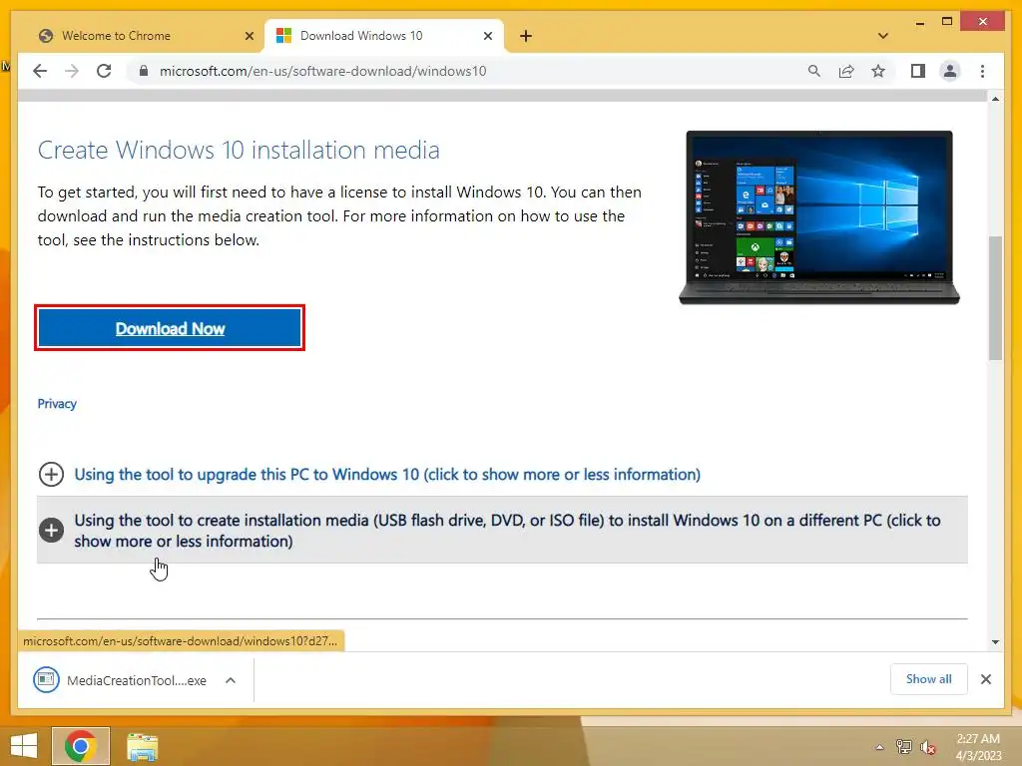Click the vertical scrollbar thumb
The width and height of the screenshot is (1022, 766).
coord(995,297)
